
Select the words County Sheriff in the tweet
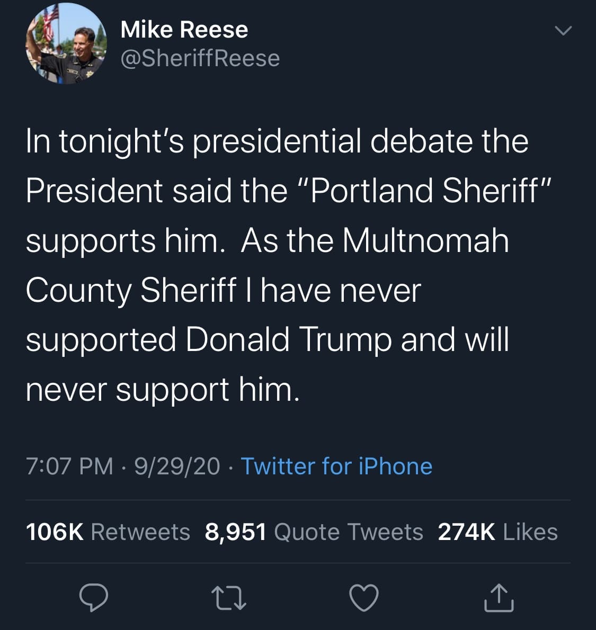tap(131, 290)
